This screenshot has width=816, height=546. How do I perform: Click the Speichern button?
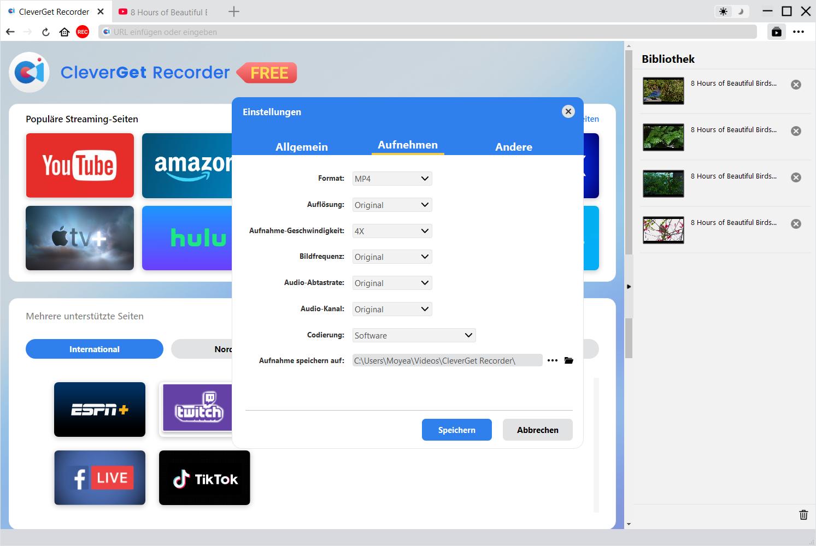pyautogui.click(x=457, y=430)
